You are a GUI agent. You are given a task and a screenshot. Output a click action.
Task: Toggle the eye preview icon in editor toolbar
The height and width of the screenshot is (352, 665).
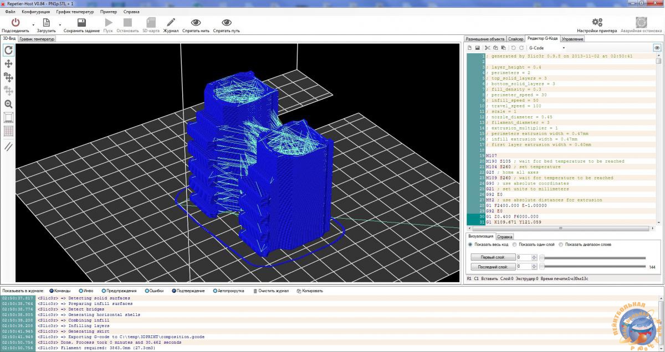click(x=657, y=48)
